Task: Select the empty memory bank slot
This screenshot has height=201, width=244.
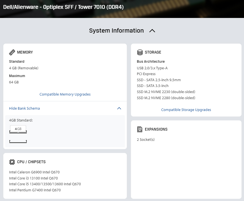Action: [18, 141]
